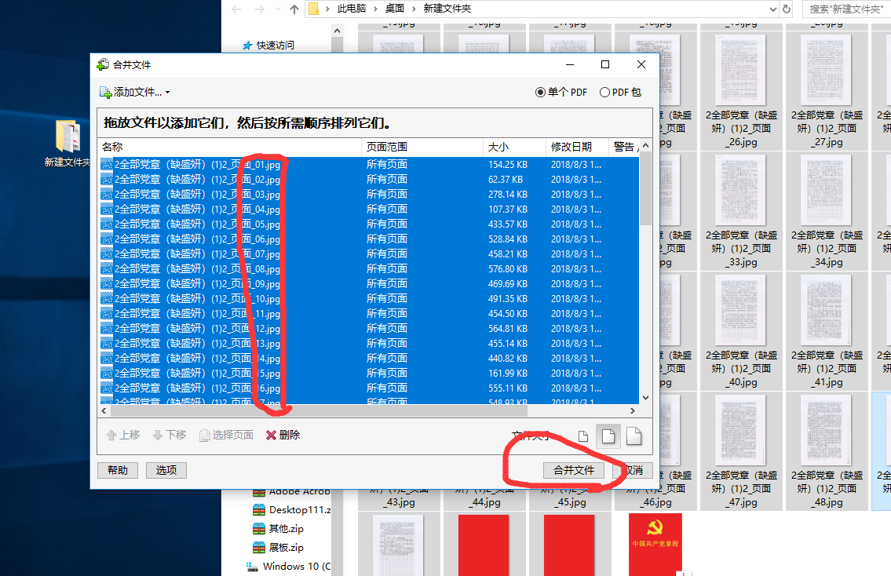The image size is (891, 576).
Task: Select file row ending in _05.jpg
Action: [370, 224]
